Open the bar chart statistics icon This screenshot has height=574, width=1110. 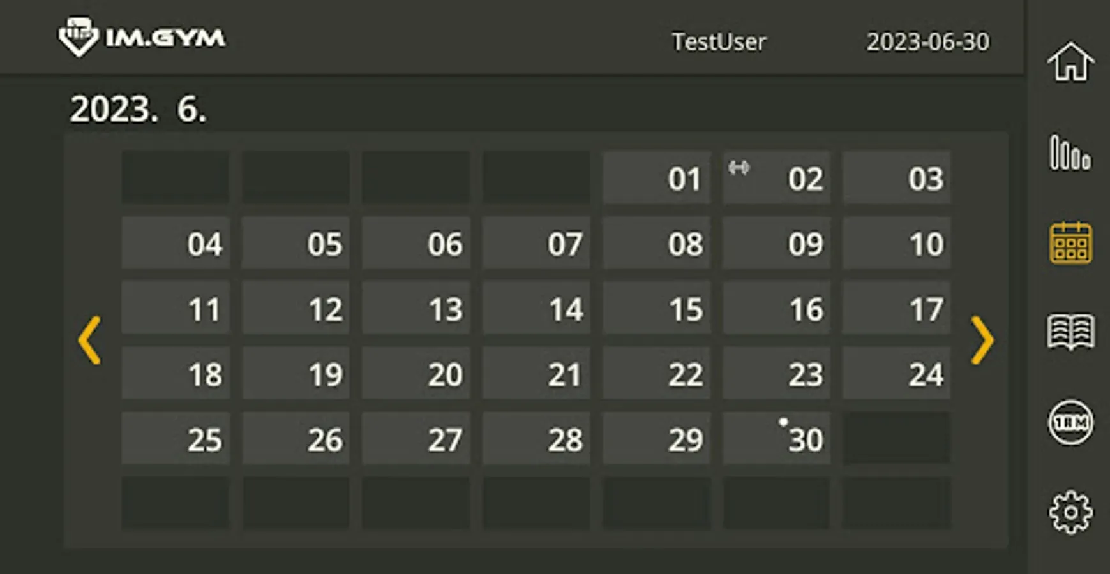click(1070, 152)
